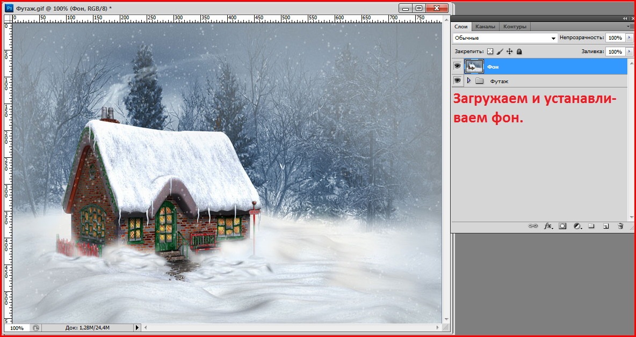636x337 pixels.
Task: Hide the Футаж group
Action: pyautogui.click(x=458, y=81)
